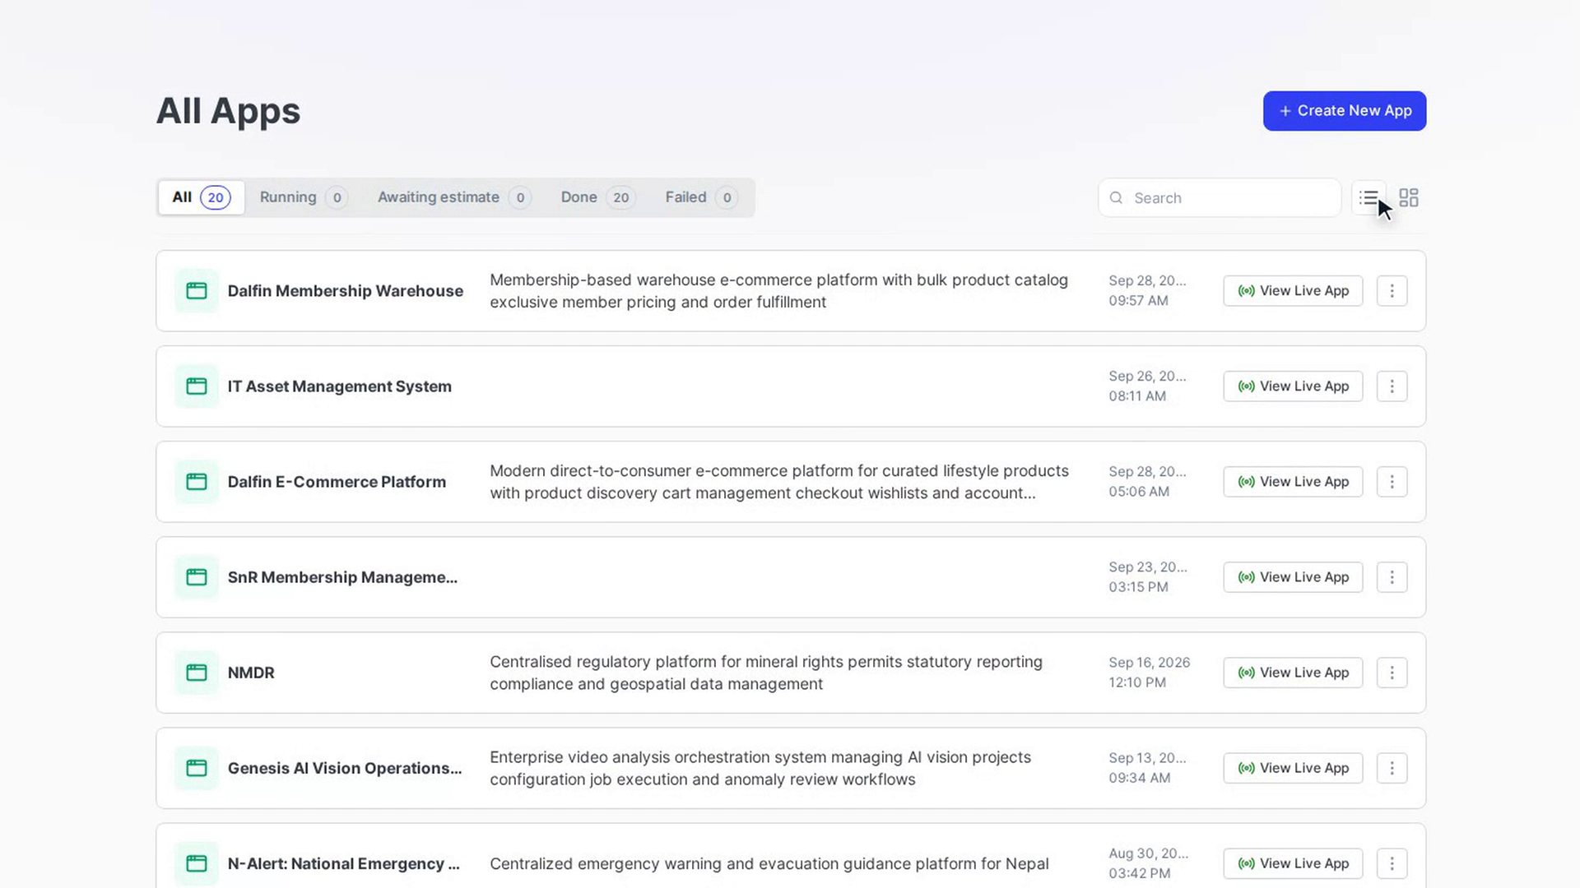This screenshot has width=1580, height=888.
Task: Click the Genesis AI Vision description text
Action: pos(760,768)
